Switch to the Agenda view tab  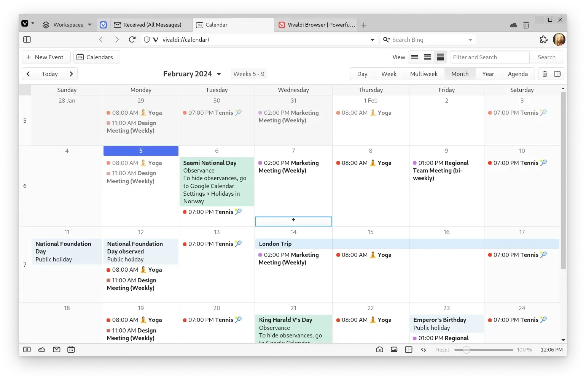click(518, 74)
